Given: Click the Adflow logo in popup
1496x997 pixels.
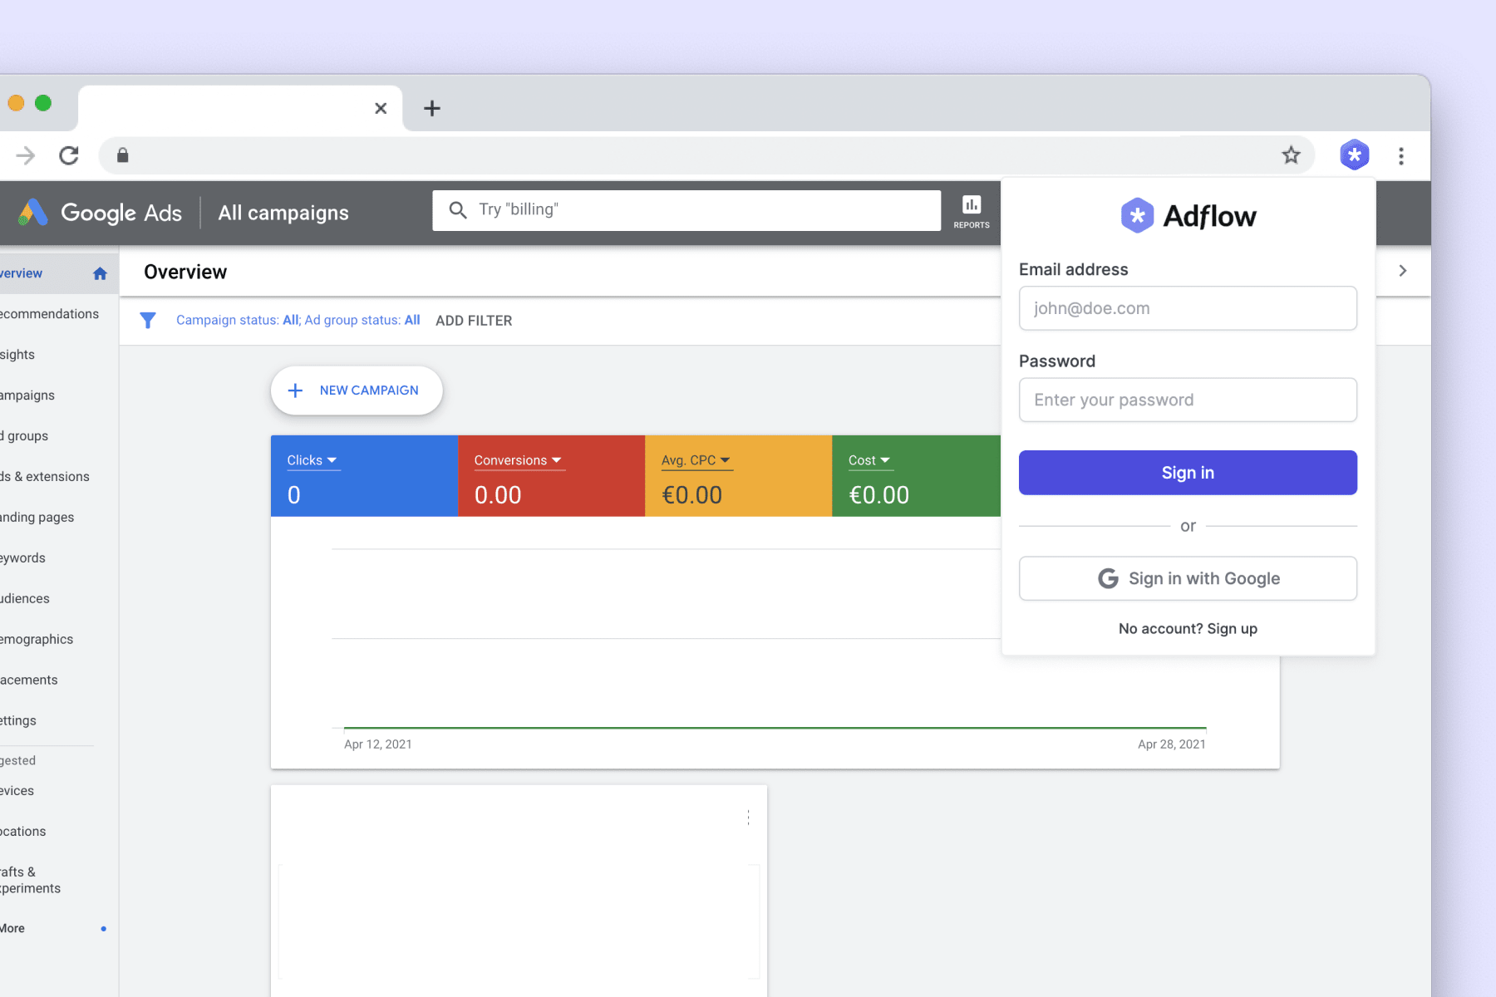Looking at the screenshot, I should [1188, 216].
